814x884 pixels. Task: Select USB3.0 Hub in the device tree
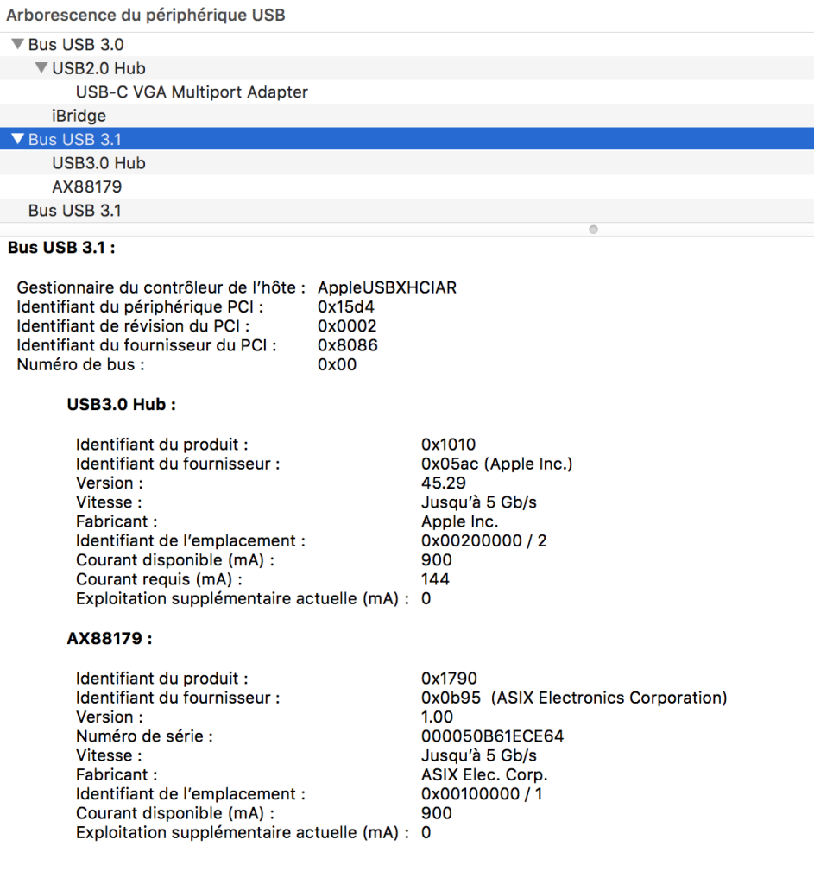[x=98, y=163]
